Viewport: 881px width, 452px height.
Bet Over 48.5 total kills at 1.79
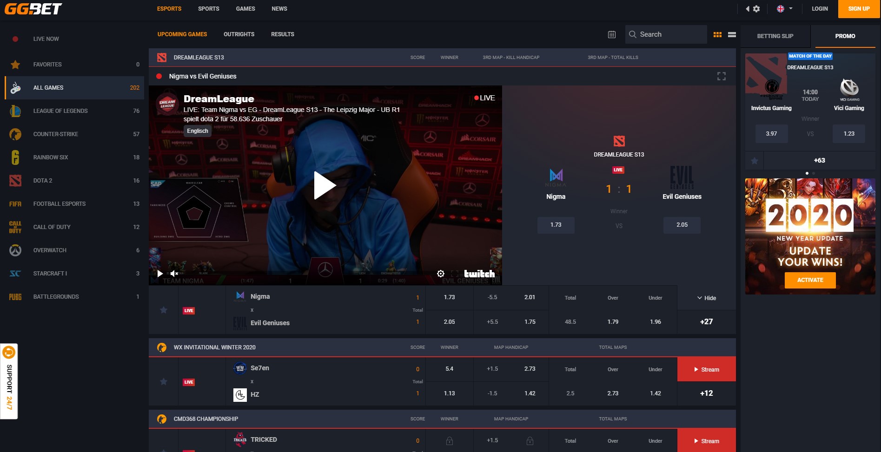point(613,321)
